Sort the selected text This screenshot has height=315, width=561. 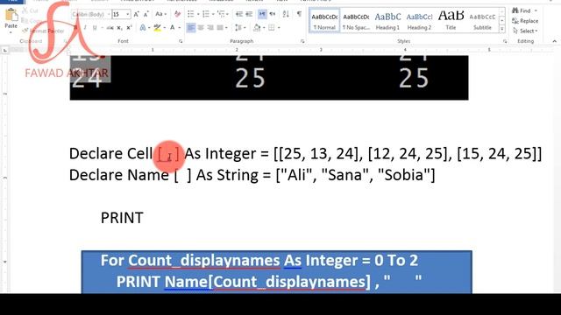point(286,14)
